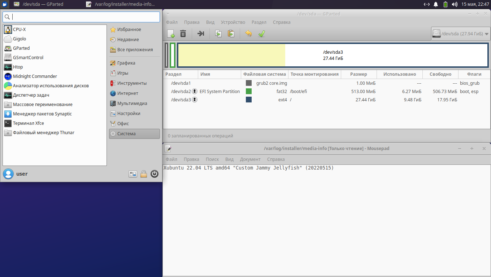Open the /dev/sda device selector dropdown
Viewport: 491px width, 277px height.
tap(461, 34)
